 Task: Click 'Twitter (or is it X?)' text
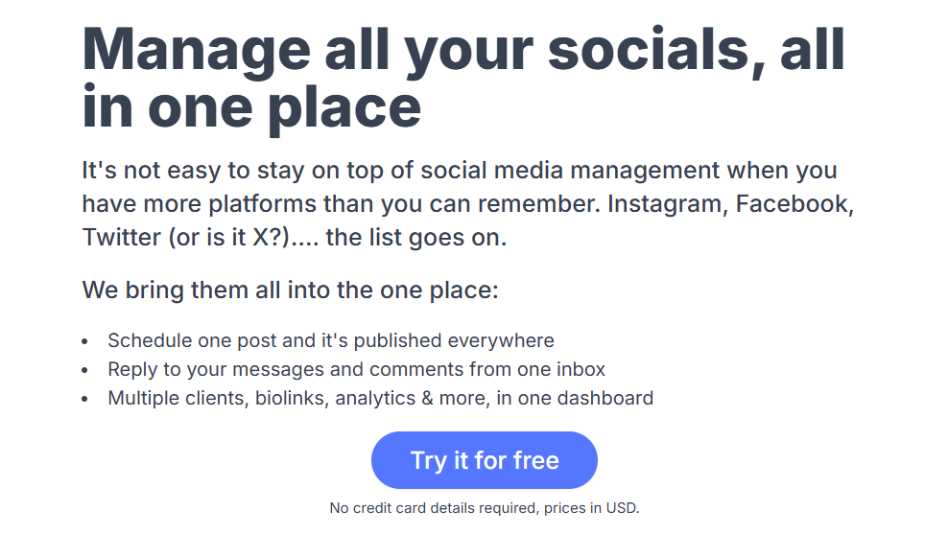click(186, 238)
